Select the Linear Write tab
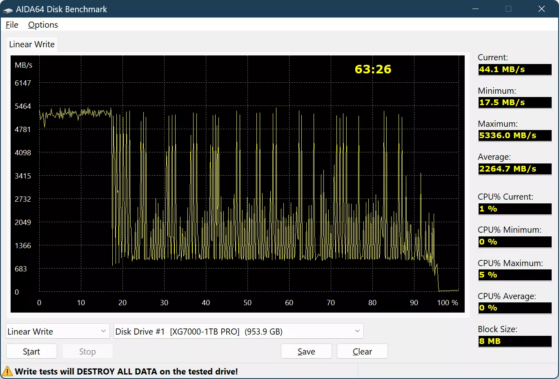The height and width of the screenshot is (379, 559). coord(32,44)
